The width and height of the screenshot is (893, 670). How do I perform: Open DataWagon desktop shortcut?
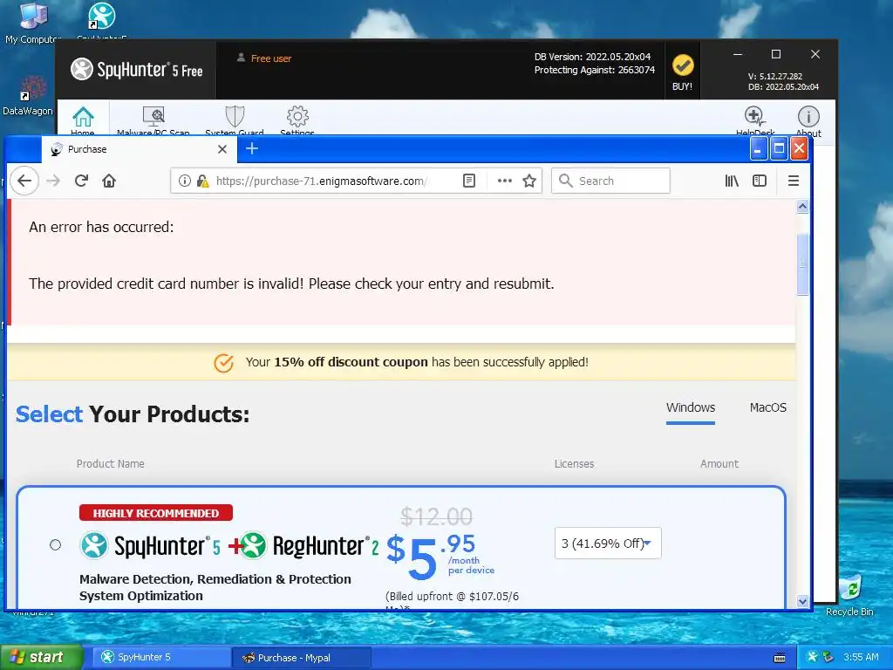tap(27, 96)
